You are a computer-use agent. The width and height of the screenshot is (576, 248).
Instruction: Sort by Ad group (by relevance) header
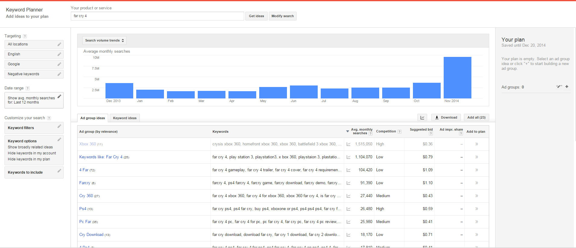pos(98,132)
